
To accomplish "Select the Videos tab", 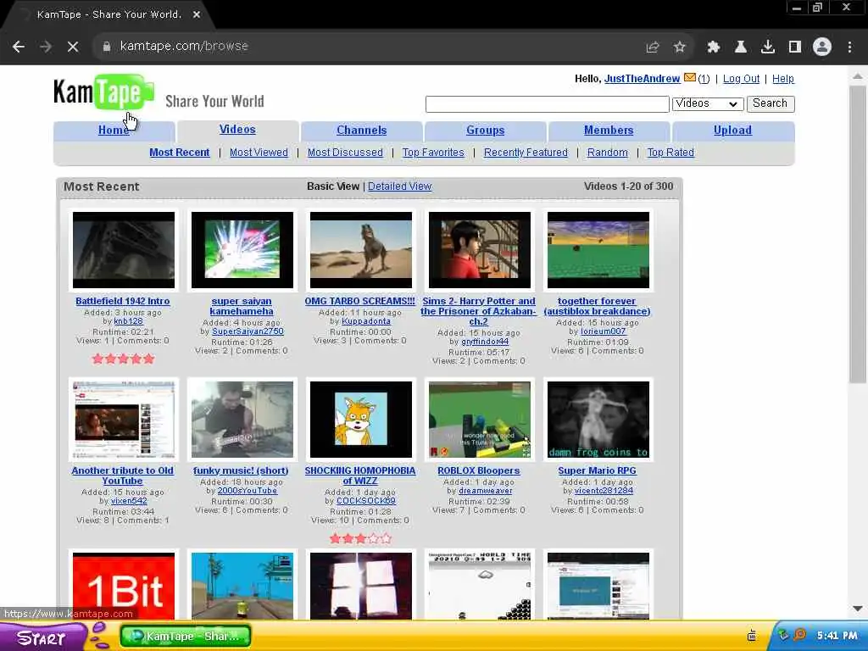I will tap(237, 130).
